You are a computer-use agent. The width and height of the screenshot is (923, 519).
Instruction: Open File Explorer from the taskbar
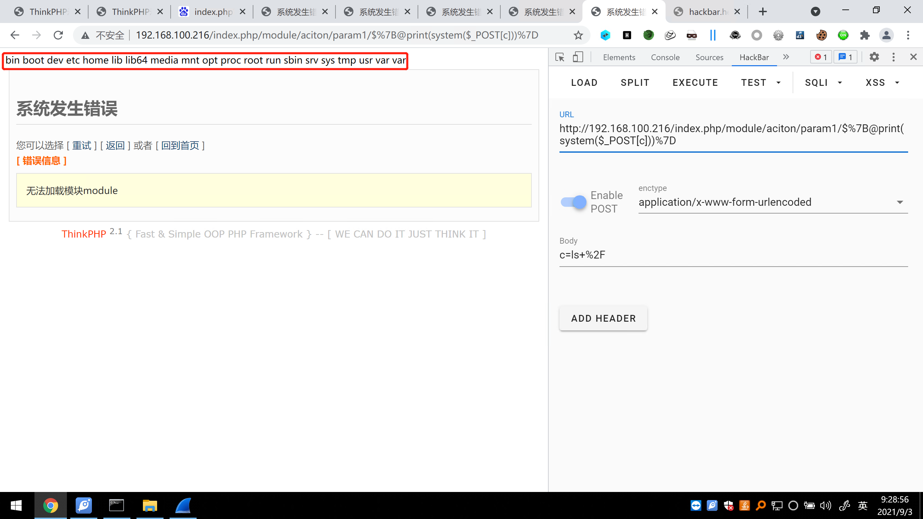click(150, 506)
